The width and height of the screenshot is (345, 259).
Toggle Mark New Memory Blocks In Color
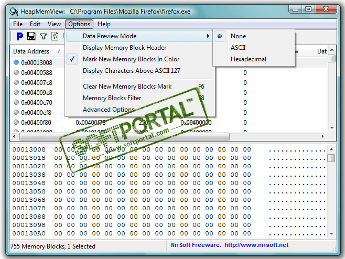pyautogui.click(x=140, y=59)
